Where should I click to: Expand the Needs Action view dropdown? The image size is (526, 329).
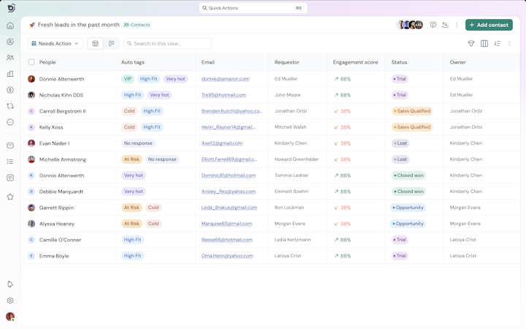(x=55, y=44)
